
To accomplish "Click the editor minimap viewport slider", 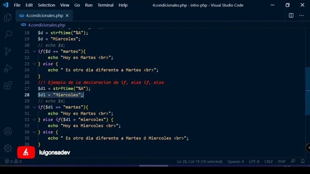I will [308, 91].
